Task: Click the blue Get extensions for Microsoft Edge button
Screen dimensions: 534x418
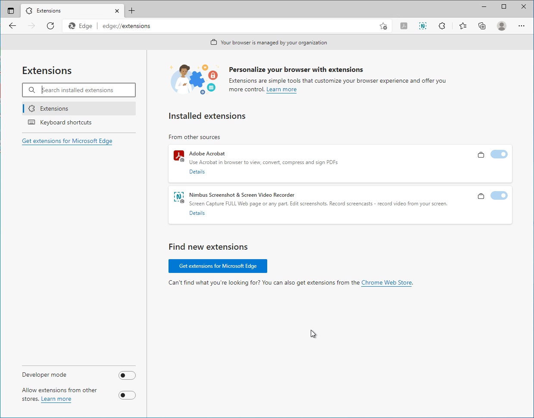Action: point(218,266)
